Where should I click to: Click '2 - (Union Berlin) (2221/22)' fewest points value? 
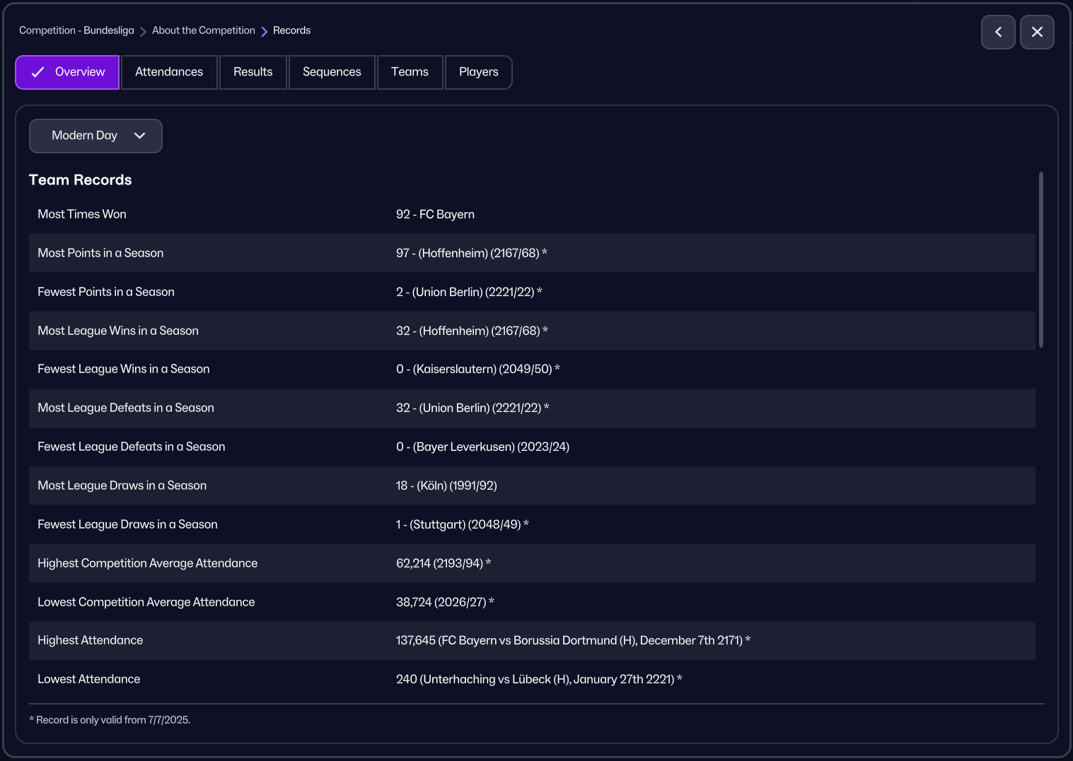(469, 292)
